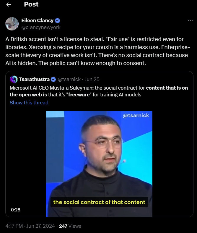The width and height of the screenshot is (197, 233).
Task: Click Tsarathustra's blue verified badge
Action: pyautogui.click(x=53, y=80)
